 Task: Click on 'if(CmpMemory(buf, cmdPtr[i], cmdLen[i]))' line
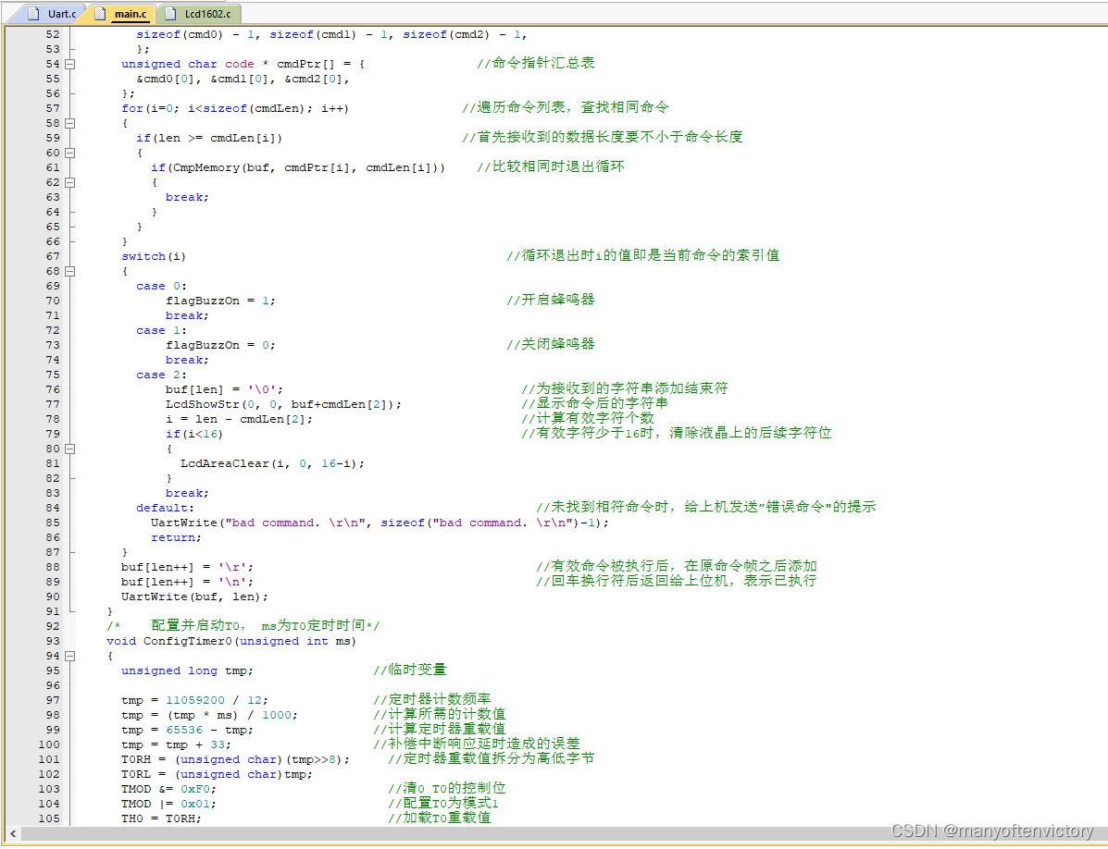coord(298,168)
